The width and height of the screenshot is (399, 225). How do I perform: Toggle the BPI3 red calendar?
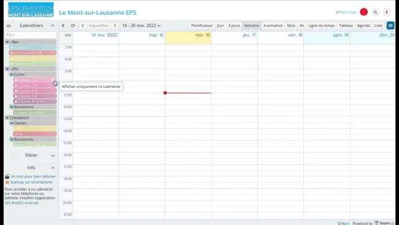click(34, 134)
